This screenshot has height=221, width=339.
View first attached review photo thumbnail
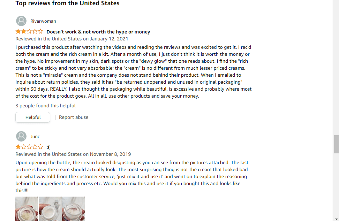(27, 209)
